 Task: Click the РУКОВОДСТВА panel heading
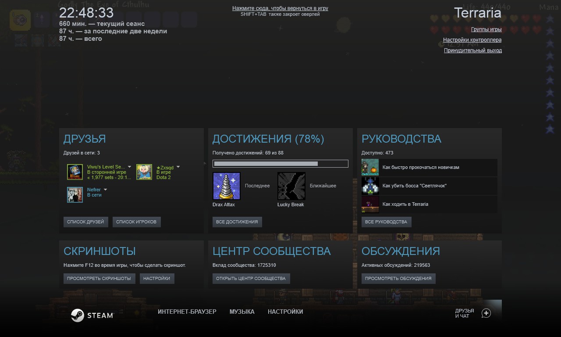coord(401,139)
